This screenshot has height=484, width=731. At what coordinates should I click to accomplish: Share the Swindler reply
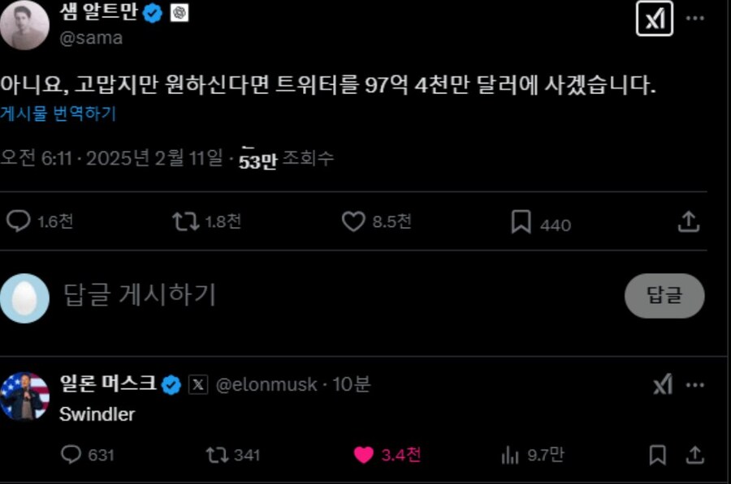tap(694, 456)
